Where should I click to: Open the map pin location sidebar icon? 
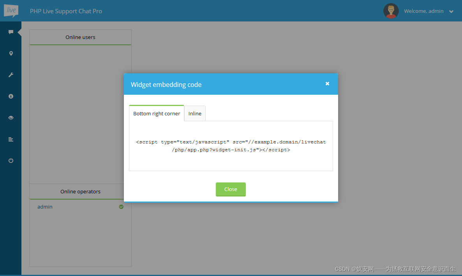[x=11, y=53]
